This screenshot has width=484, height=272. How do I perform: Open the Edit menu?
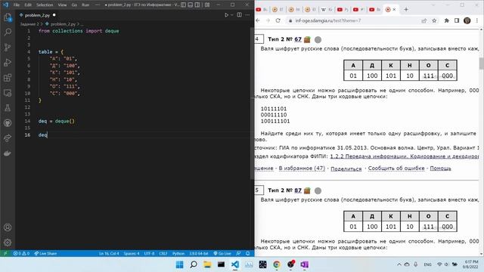(x=28, y=5)
